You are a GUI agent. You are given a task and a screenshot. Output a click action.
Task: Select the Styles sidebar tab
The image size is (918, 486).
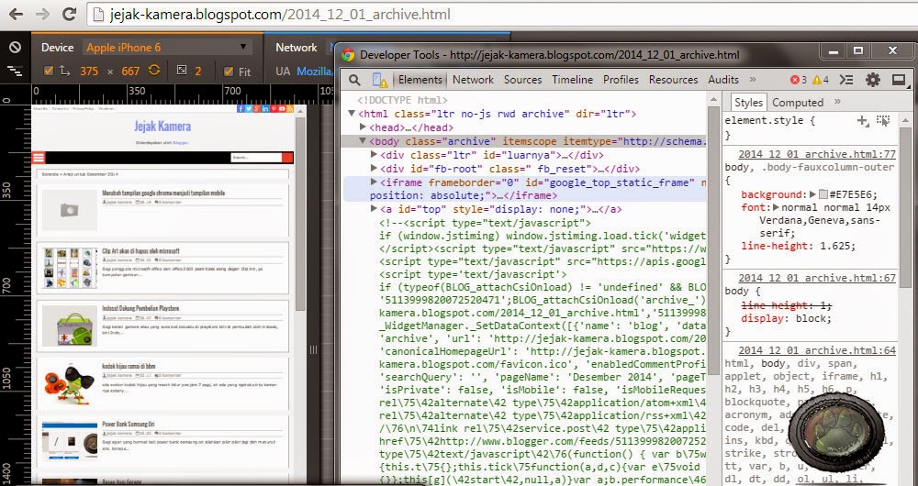tap(748, 103)
